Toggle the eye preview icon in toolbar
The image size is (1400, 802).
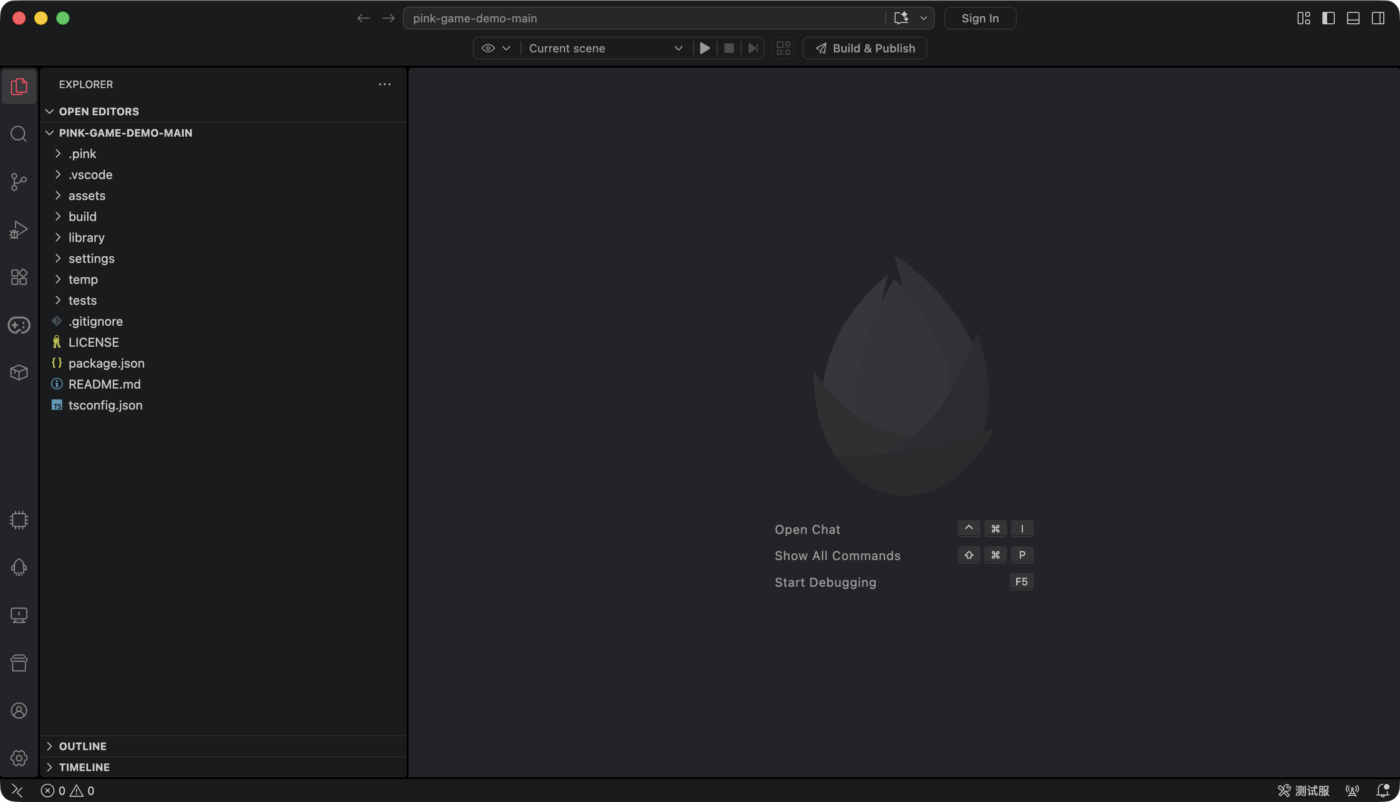pyautogui.click(x=488, y=49)
